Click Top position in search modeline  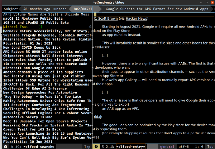(87, 146)
